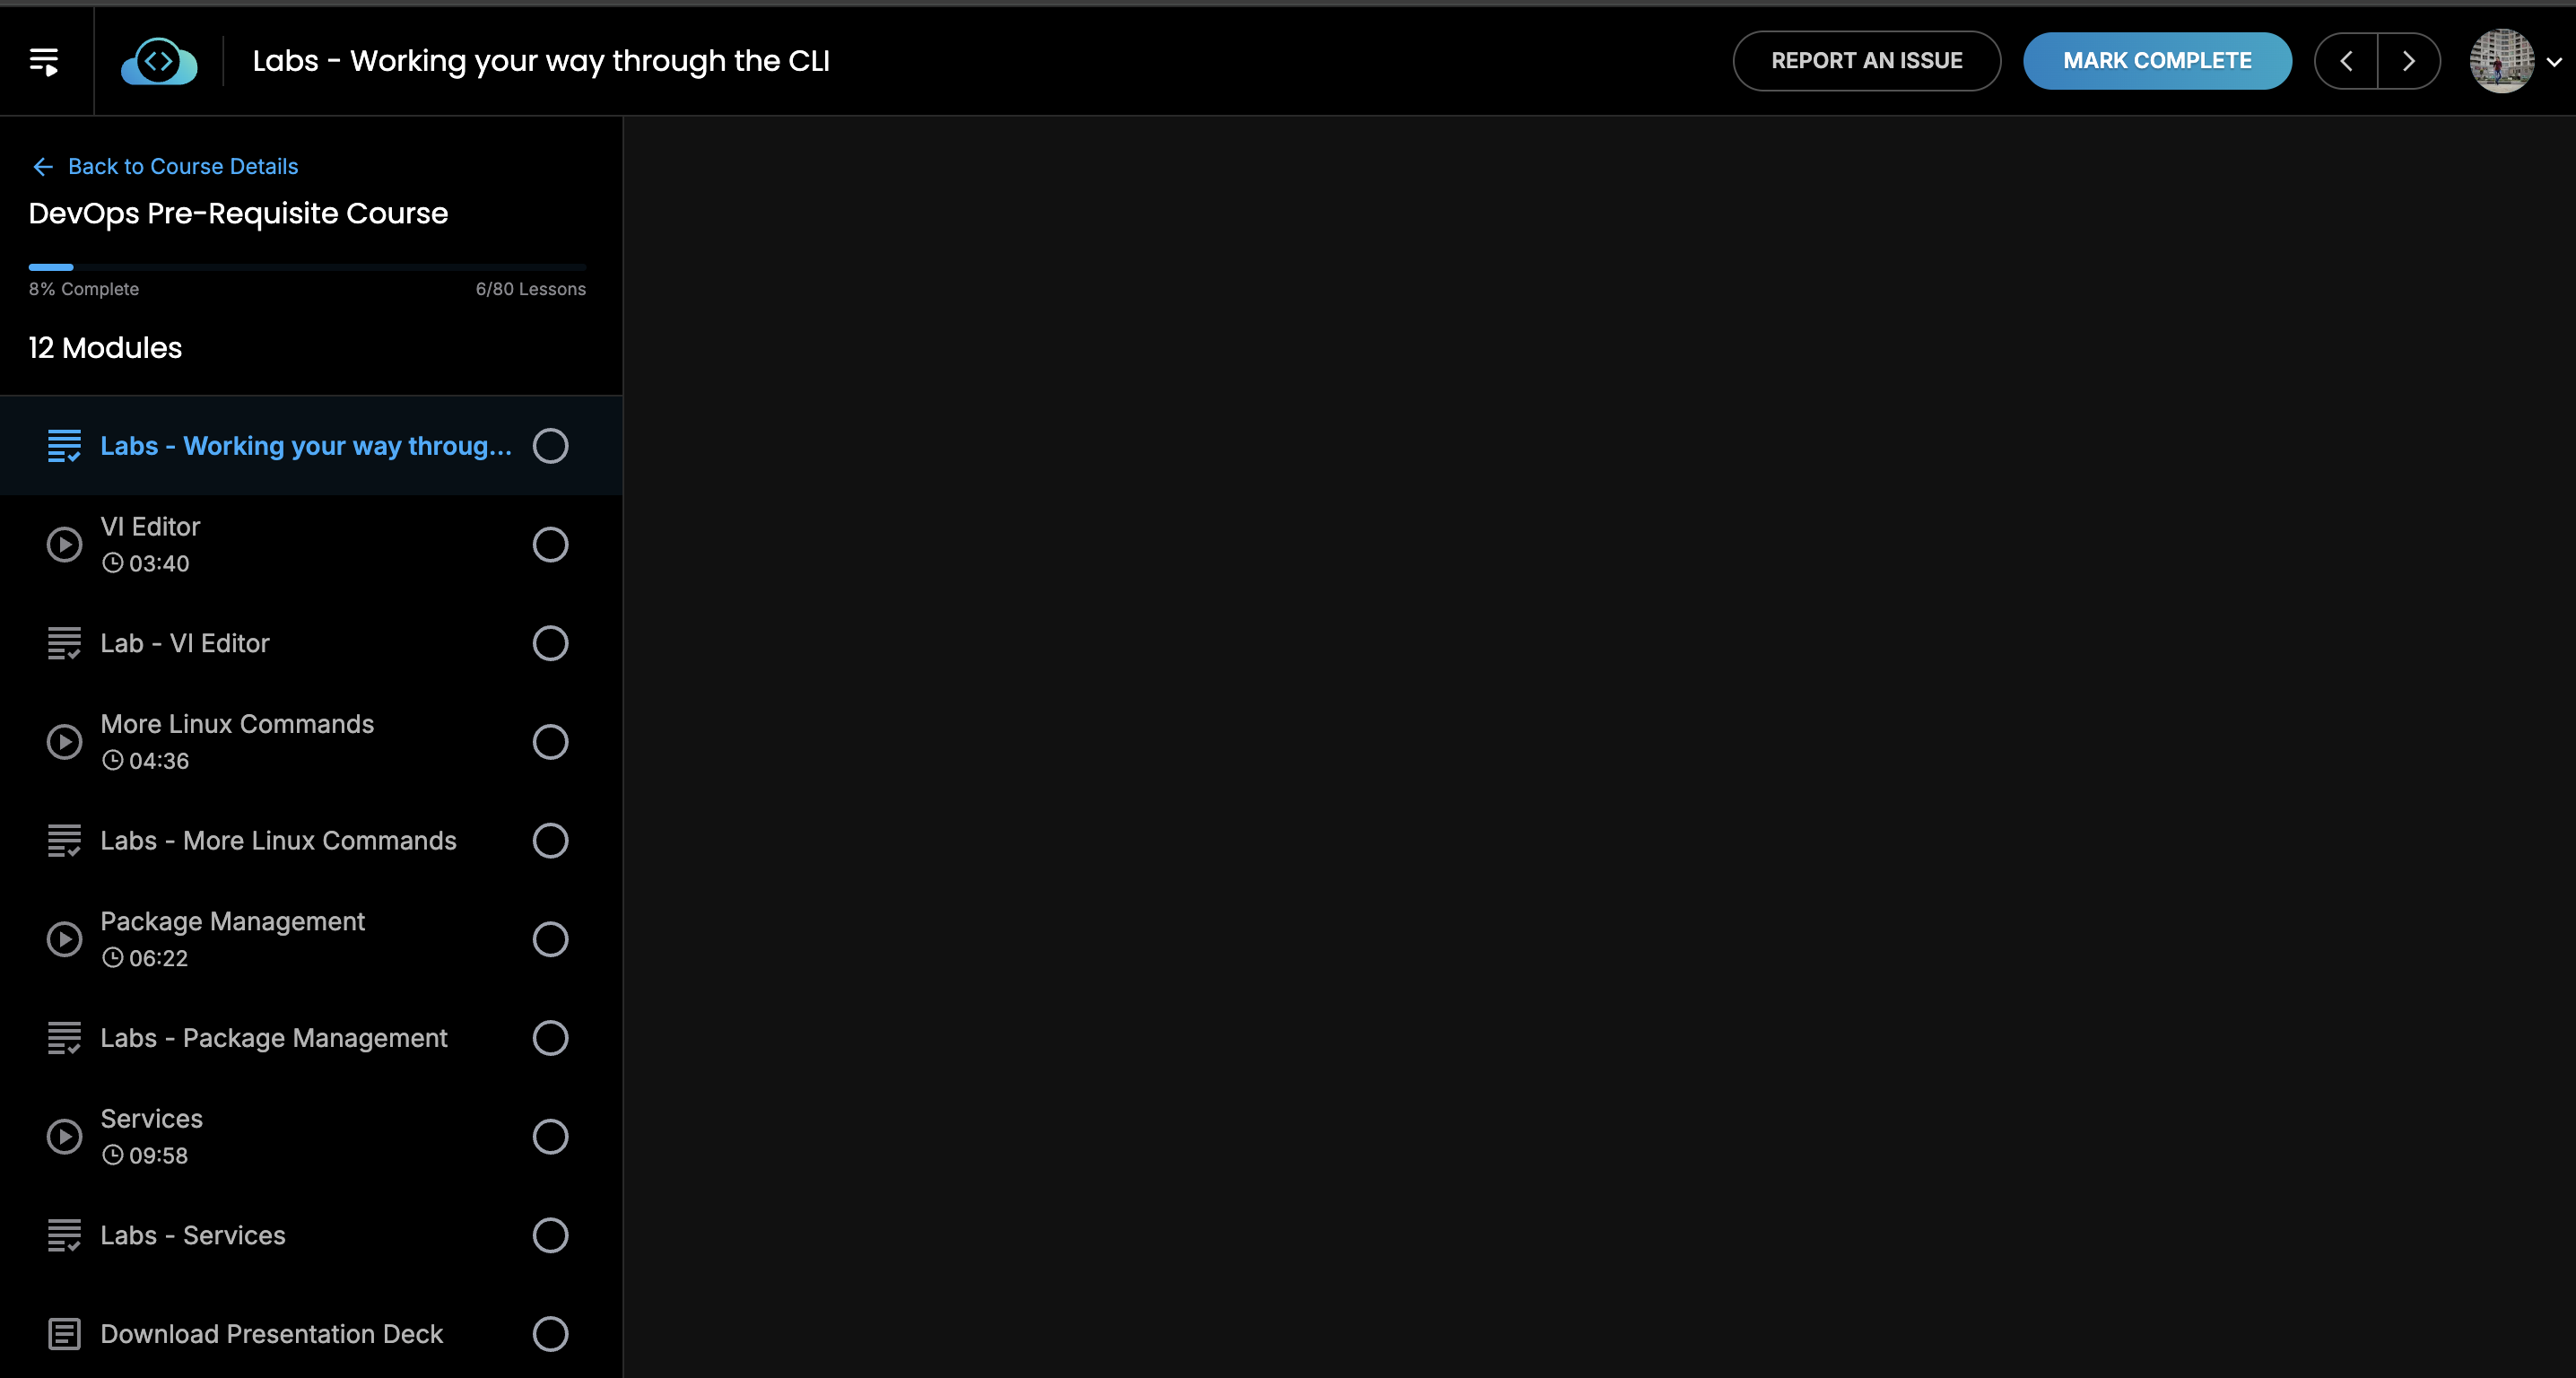Click the lab icon for Labs - Services
The image size is (2576, 1378).
point(64,1235)
